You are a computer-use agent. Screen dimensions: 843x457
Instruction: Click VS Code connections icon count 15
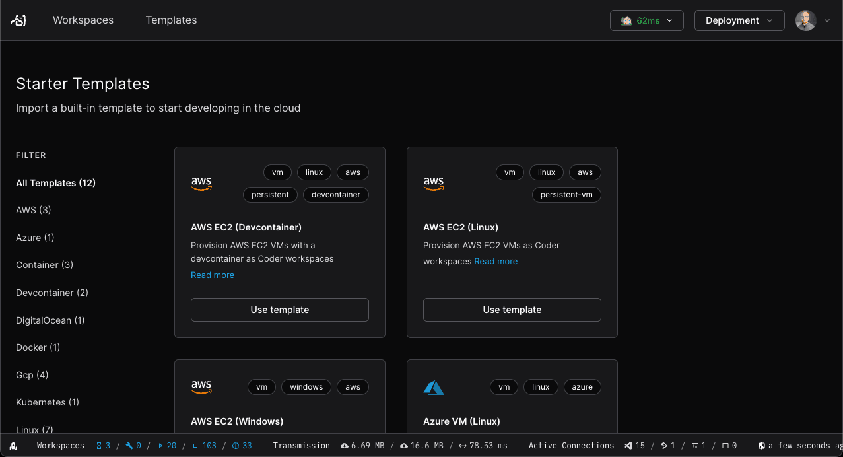[x=628, y=446]
